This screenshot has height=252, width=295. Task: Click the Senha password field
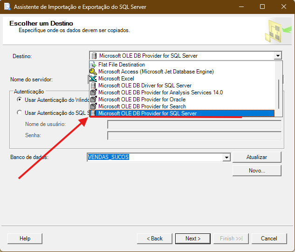pyautogui.click(x=194, y=135)
